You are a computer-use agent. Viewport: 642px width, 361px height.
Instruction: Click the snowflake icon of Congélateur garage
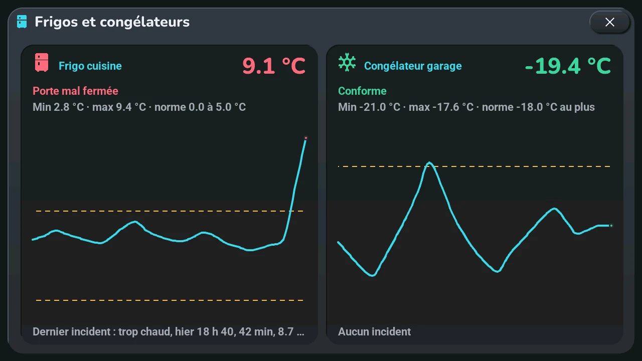347,63
